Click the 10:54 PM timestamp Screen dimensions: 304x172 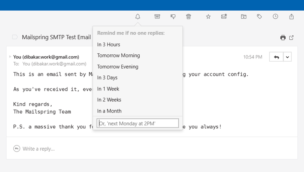(253, 57)
